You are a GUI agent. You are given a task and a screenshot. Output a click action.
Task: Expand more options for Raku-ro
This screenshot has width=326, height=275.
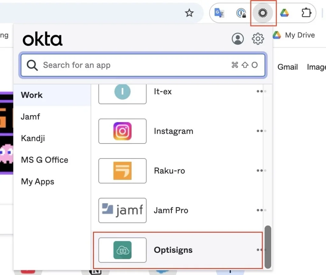tap(260, 171)
